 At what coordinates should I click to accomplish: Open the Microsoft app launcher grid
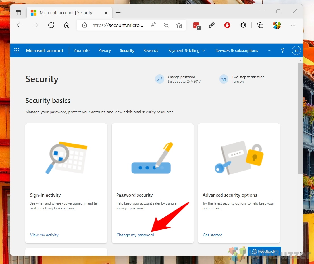[16, 50]
